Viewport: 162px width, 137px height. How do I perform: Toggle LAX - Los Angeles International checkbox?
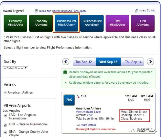click(5, 116)
